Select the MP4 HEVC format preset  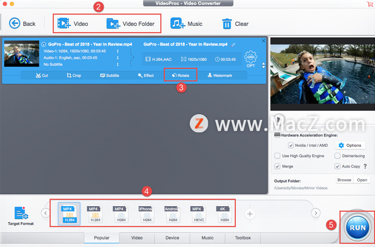coord(199,214)
